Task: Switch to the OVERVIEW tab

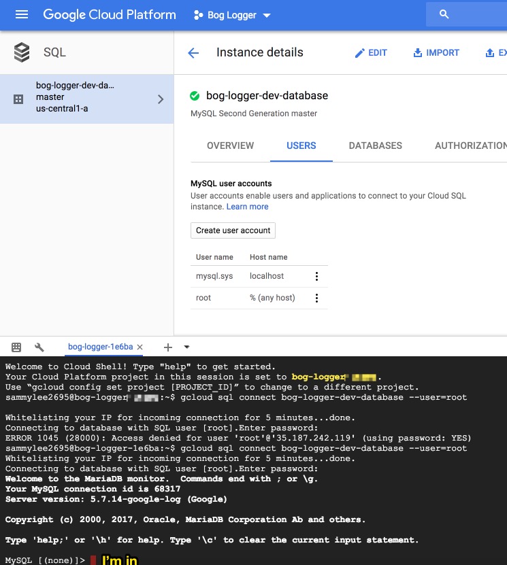Action: [x=231, y=145]
